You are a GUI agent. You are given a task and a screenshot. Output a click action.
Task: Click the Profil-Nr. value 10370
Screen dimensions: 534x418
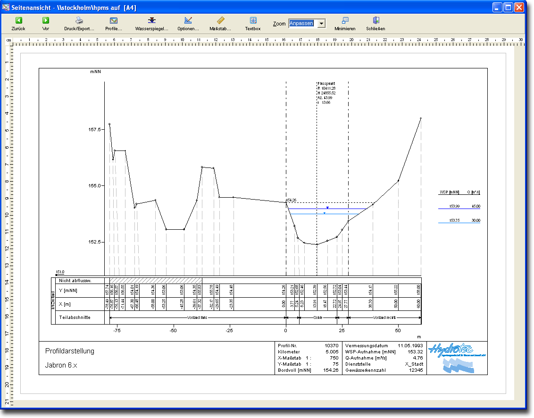tap(331, 346)
